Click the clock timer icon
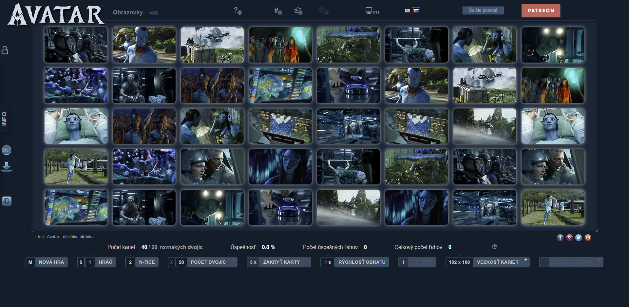The width and height of the screenshot is (629, 307). [494, 247]
